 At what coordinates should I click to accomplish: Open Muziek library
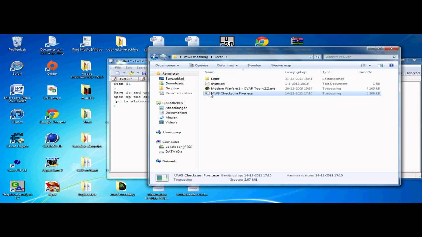click(x=171, y=118)
